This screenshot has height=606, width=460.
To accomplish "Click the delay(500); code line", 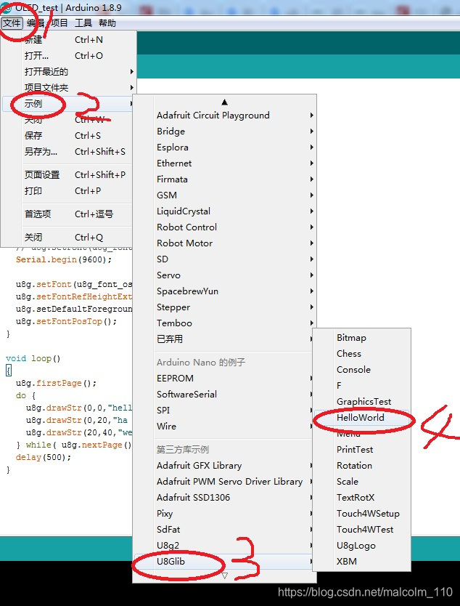I will (x=44, y=457).
